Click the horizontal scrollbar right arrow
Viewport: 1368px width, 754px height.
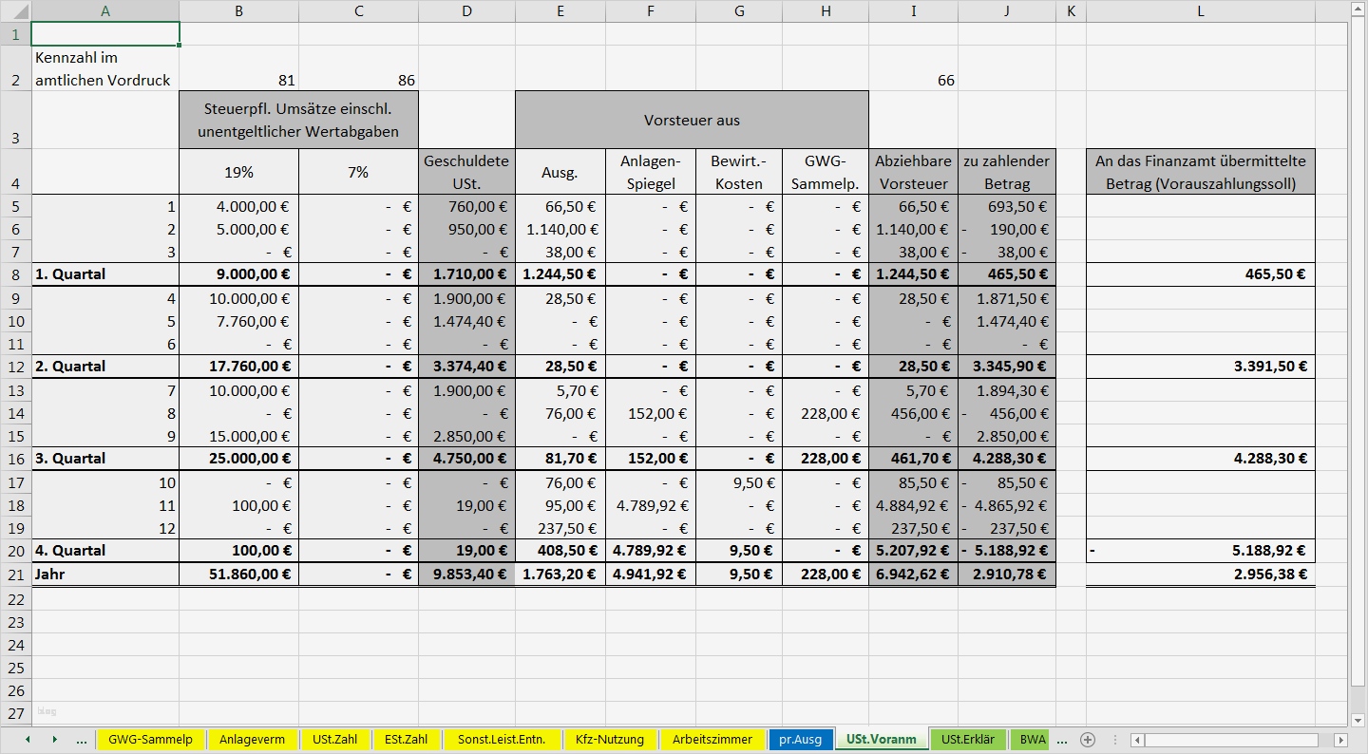coord(1340,740)
